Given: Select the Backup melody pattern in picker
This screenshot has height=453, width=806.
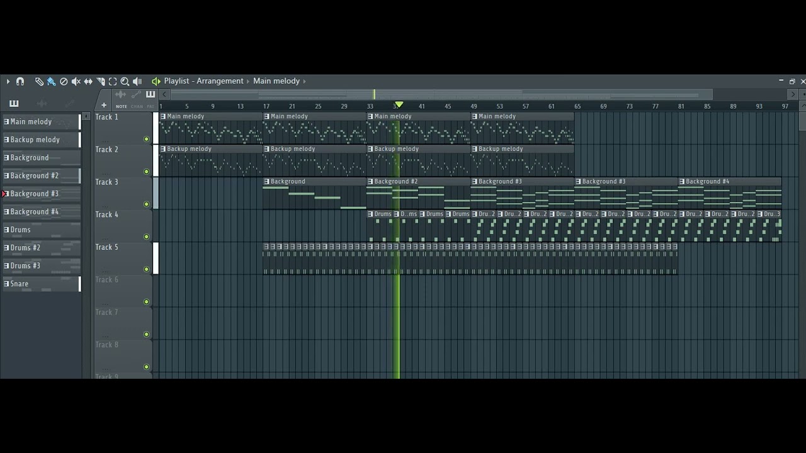Looking at the screenshot, I should click(x=42, y=140).
